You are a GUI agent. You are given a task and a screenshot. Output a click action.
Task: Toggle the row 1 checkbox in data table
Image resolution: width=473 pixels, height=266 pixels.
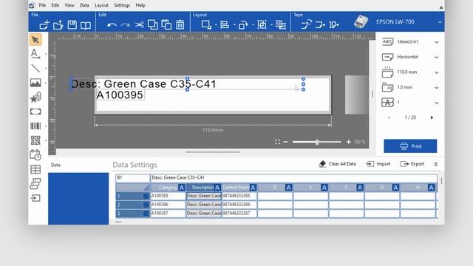[146, 196]
